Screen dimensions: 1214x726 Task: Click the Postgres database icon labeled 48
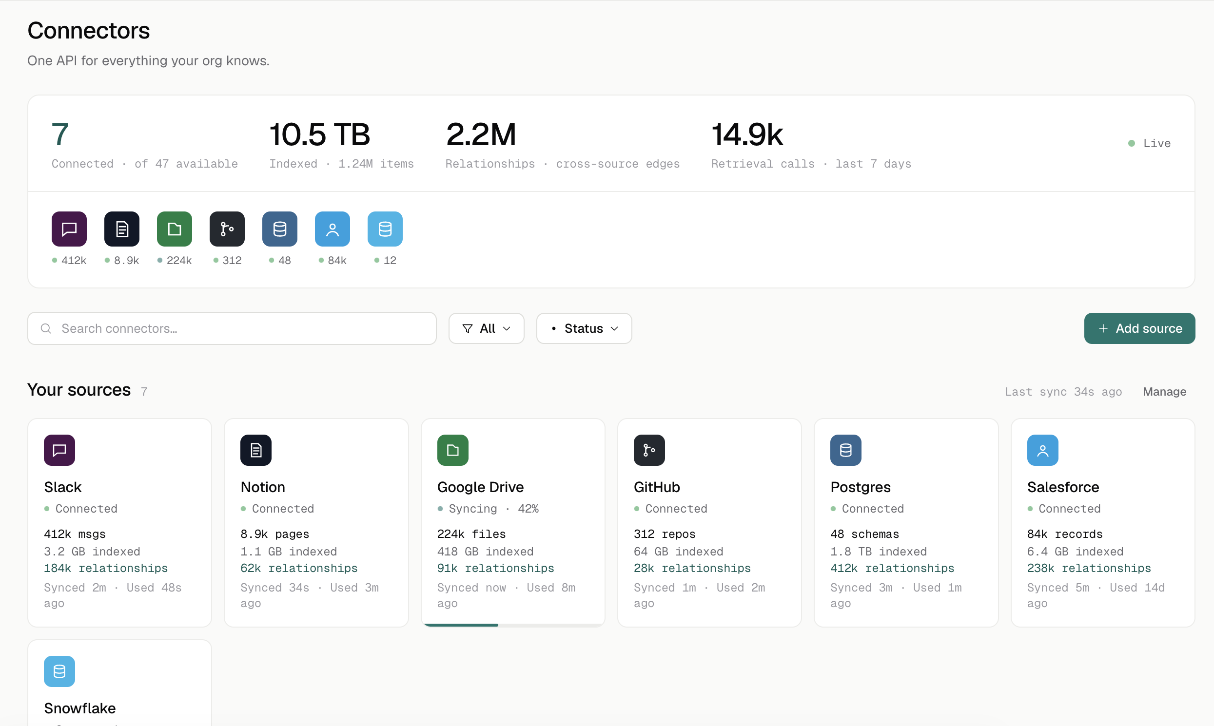[x=279, y=229]
